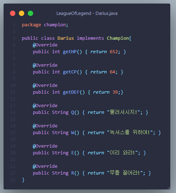Screen dimensions: 176x193
Task: Click '@Override' annotation on line 16
Action: (x=45, y=126)
